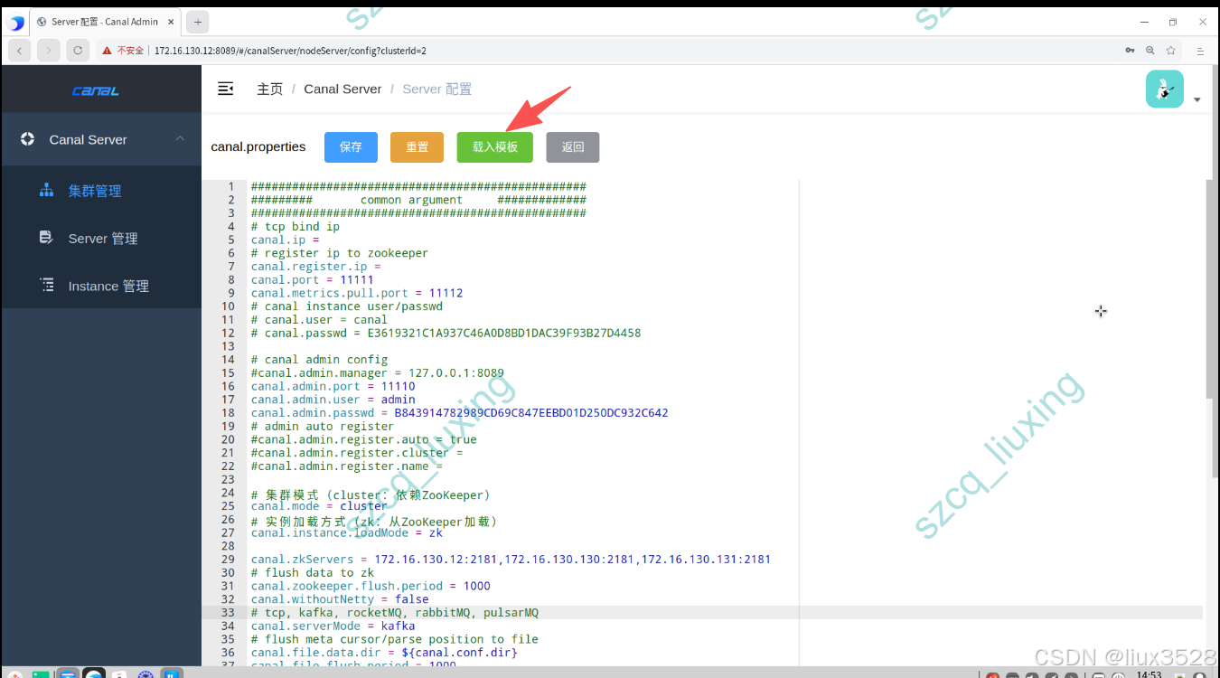Click the 不安全 warning indicator
The image size is (1220, 678).
pyautogui.click(x=123, y=51)
